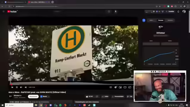
Task: Click the Remix button
Action: point(44,96)
